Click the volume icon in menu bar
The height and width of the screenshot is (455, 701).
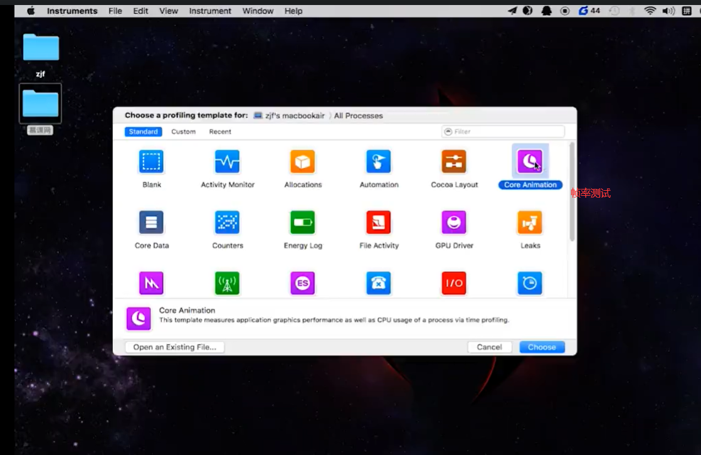pos(668,11)
